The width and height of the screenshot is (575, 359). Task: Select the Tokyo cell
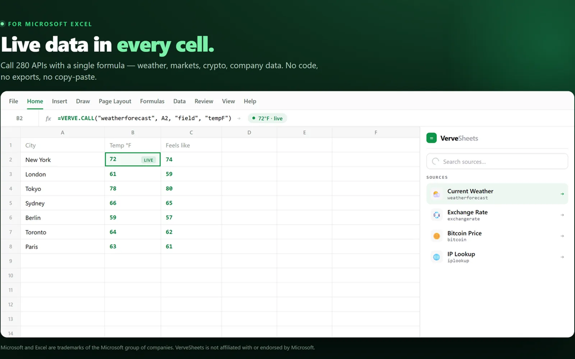pyautogui.click(x=63, y=189)
